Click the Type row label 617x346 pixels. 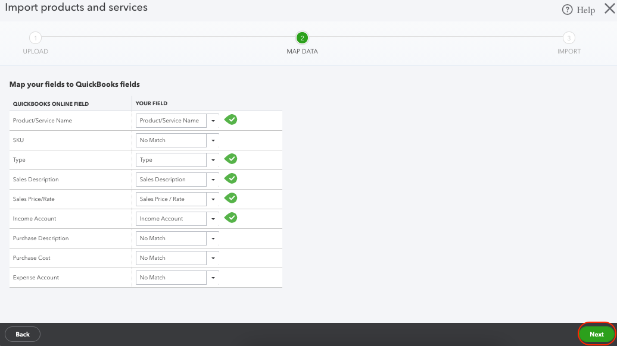coord(19,160)
